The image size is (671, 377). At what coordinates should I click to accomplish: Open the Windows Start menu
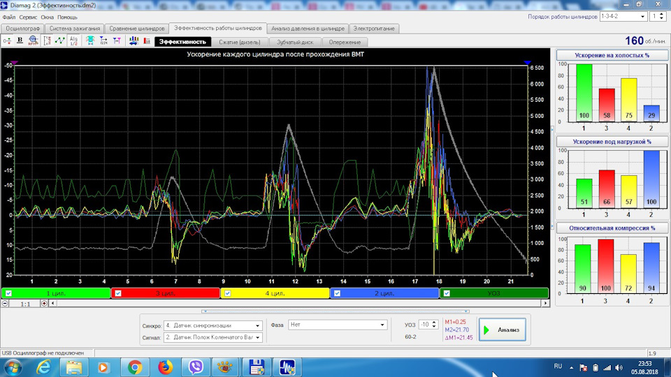pos(12,367)
